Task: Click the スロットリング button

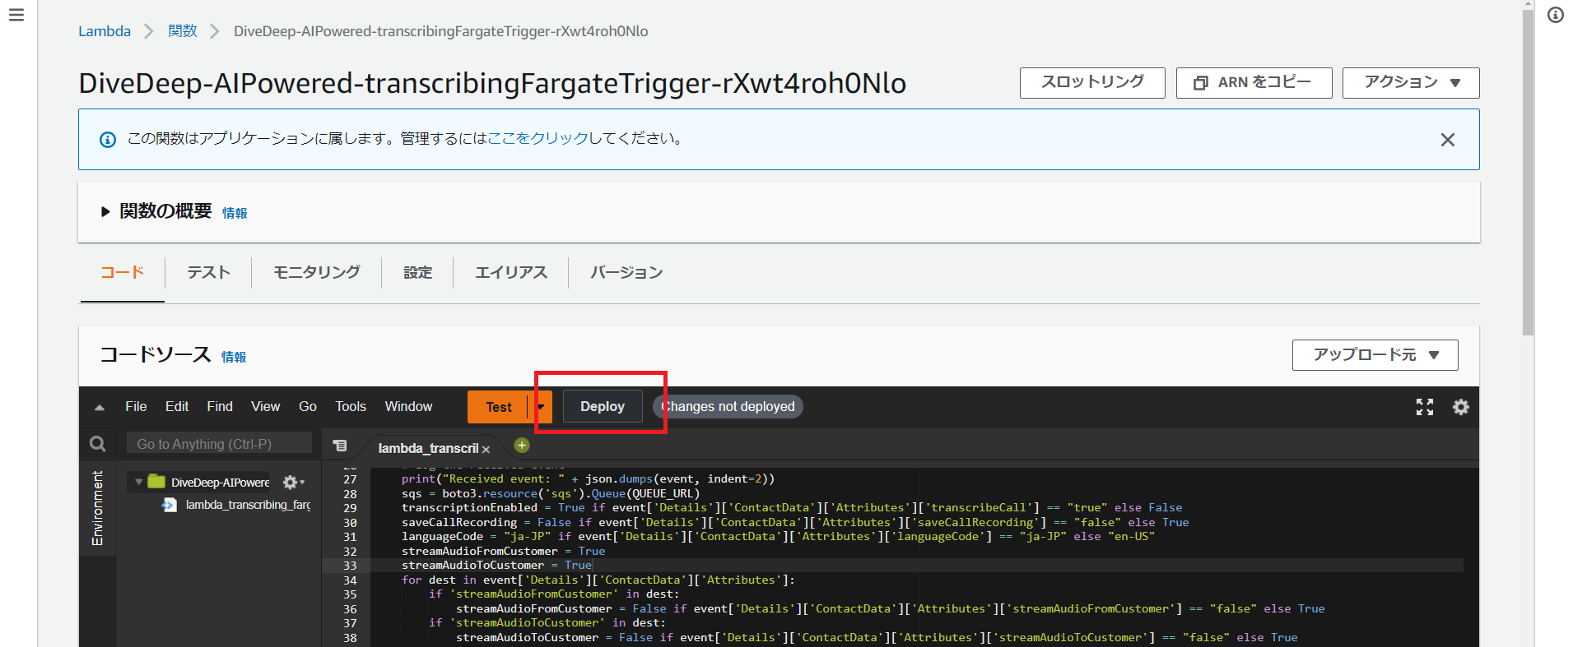Action: click(1091, 82)
